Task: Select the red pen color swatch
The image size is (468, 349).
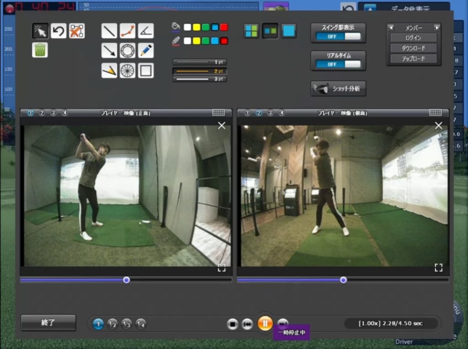Action: click(x=224, y=41)
